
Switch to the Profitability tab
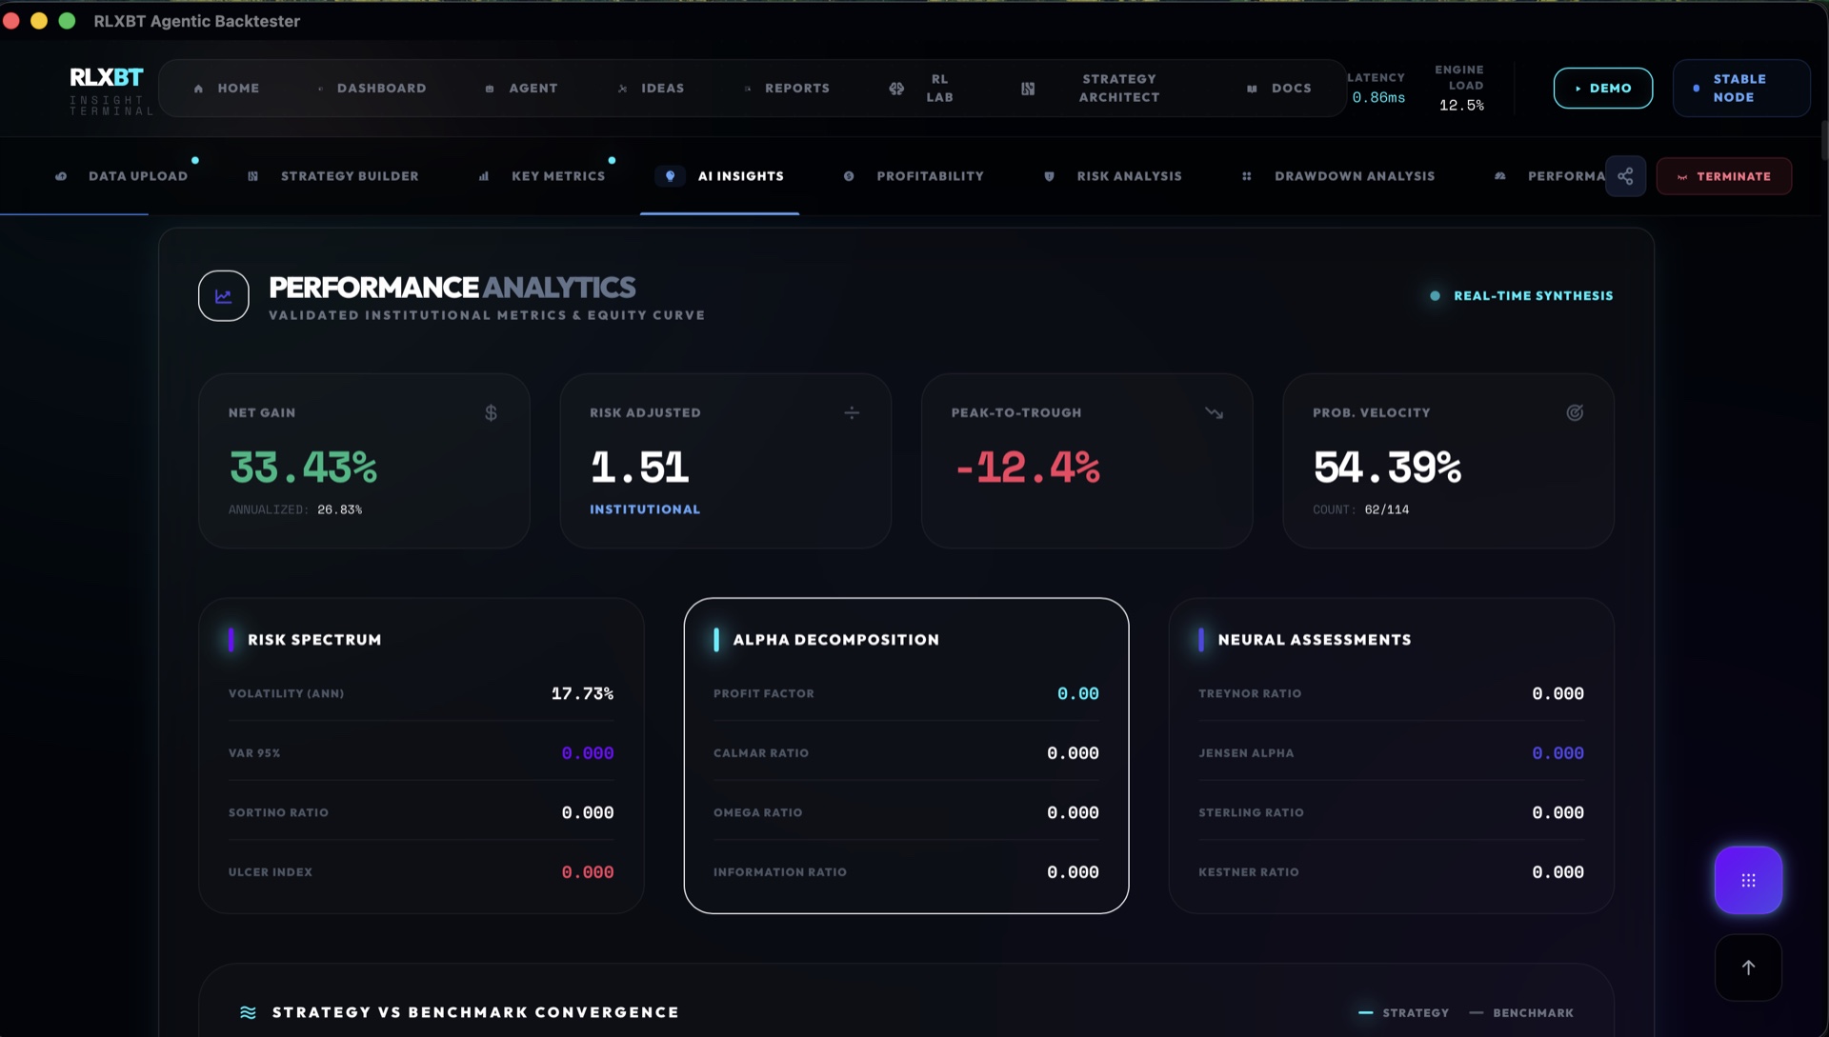(914, 176)
